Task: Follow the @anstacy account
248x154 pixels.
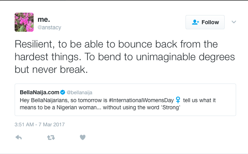Action: [x=205, y=22]
